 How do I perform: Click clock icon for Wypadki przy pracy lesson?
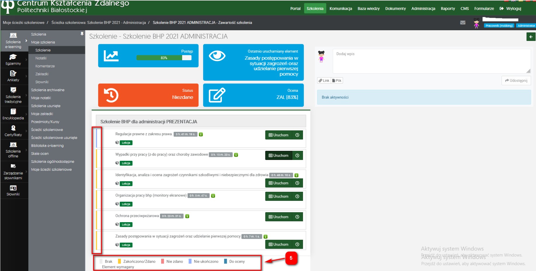297,156
